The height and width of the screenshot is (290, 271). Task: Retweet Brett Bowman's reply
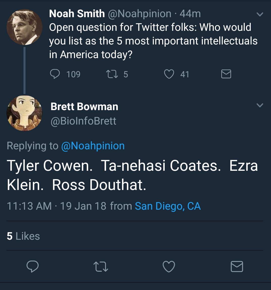101,267
